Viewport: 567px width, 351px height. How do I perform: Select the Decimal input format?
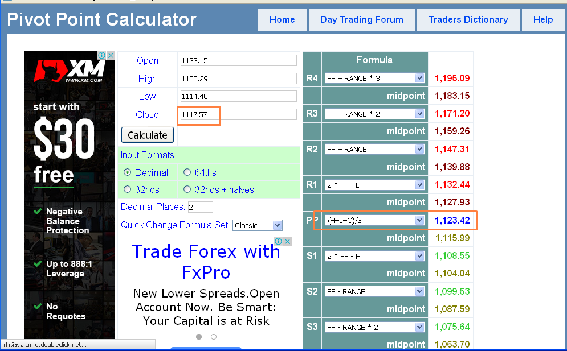[127, 172]
